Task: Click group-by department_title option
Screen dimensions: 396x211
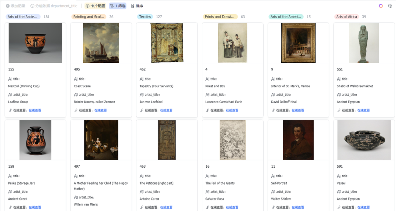Action: (x=54, y=6)
